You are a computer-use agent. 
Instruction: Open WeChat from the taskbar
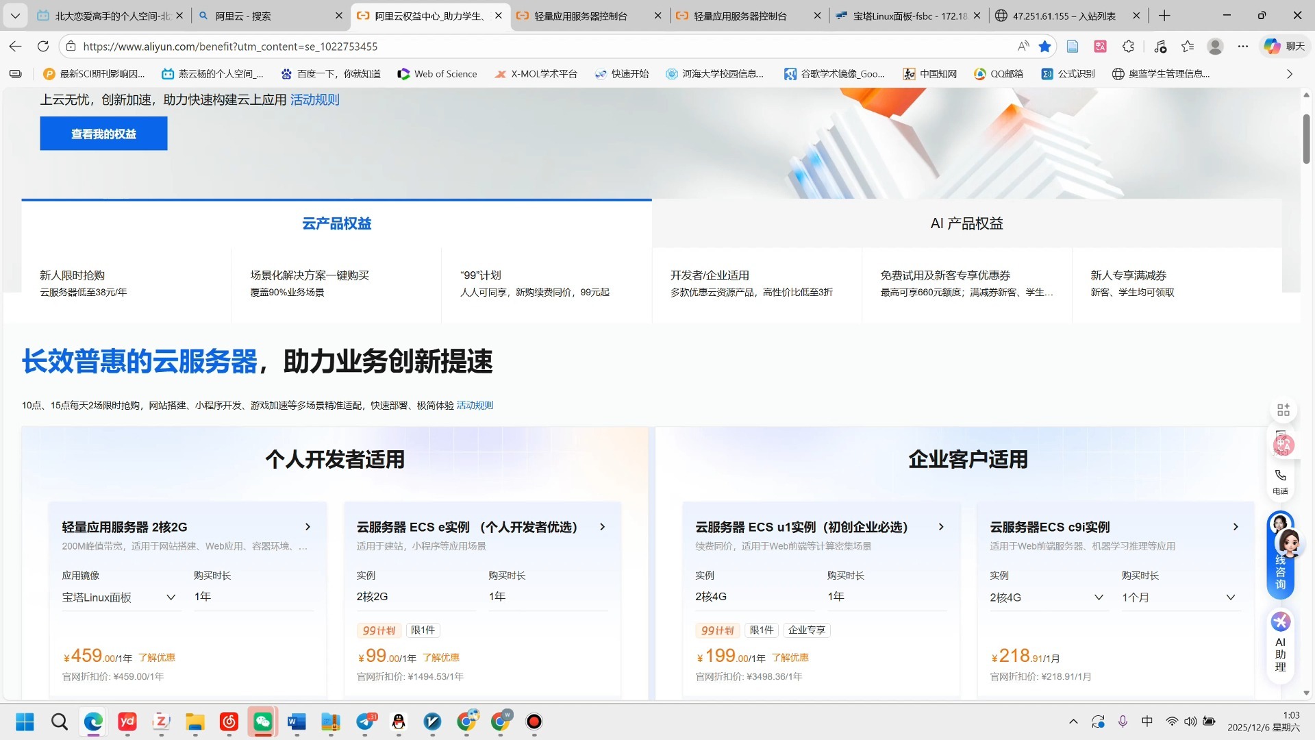[x=263, y=721]
